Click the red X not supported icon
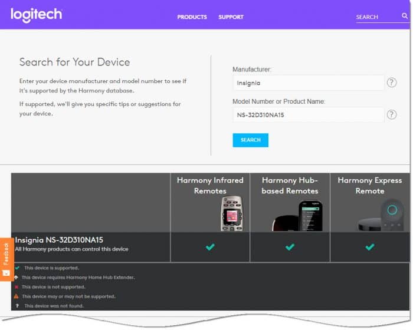The height and width of the screenshot is (330, 413). coord(17,287)
